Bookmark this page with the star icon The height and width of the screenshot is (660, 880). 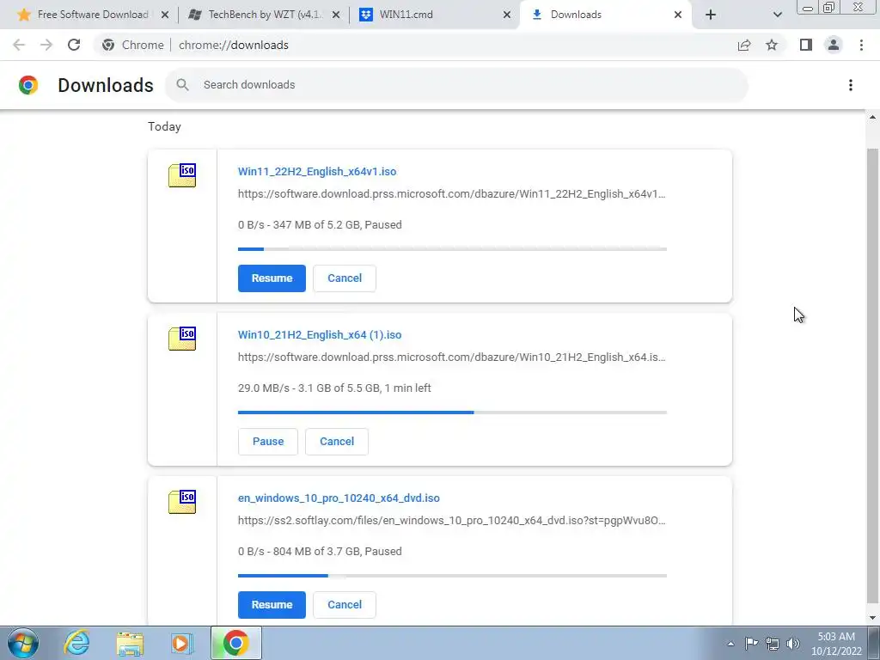pos(772,45)
